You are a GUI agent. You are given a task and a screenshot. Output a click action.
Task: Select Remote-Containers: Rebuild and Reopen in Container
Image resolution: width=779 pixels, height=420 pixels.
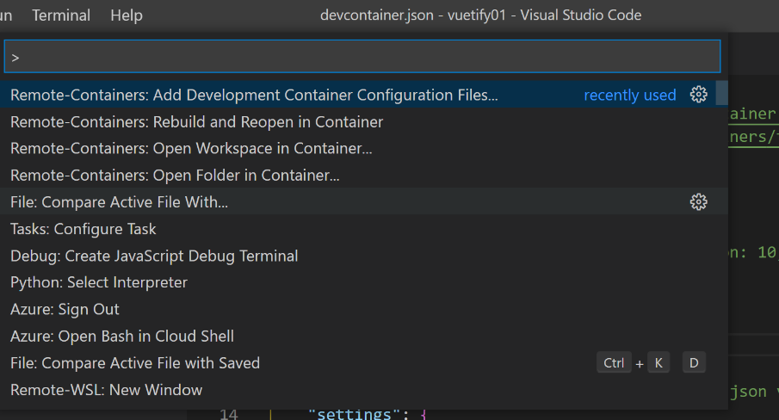pos(196,122)
